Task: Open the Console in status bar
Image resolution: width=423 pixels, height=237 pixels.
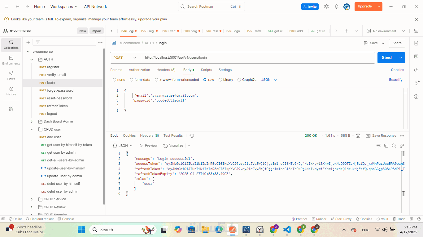Action: tap(66, 219)
